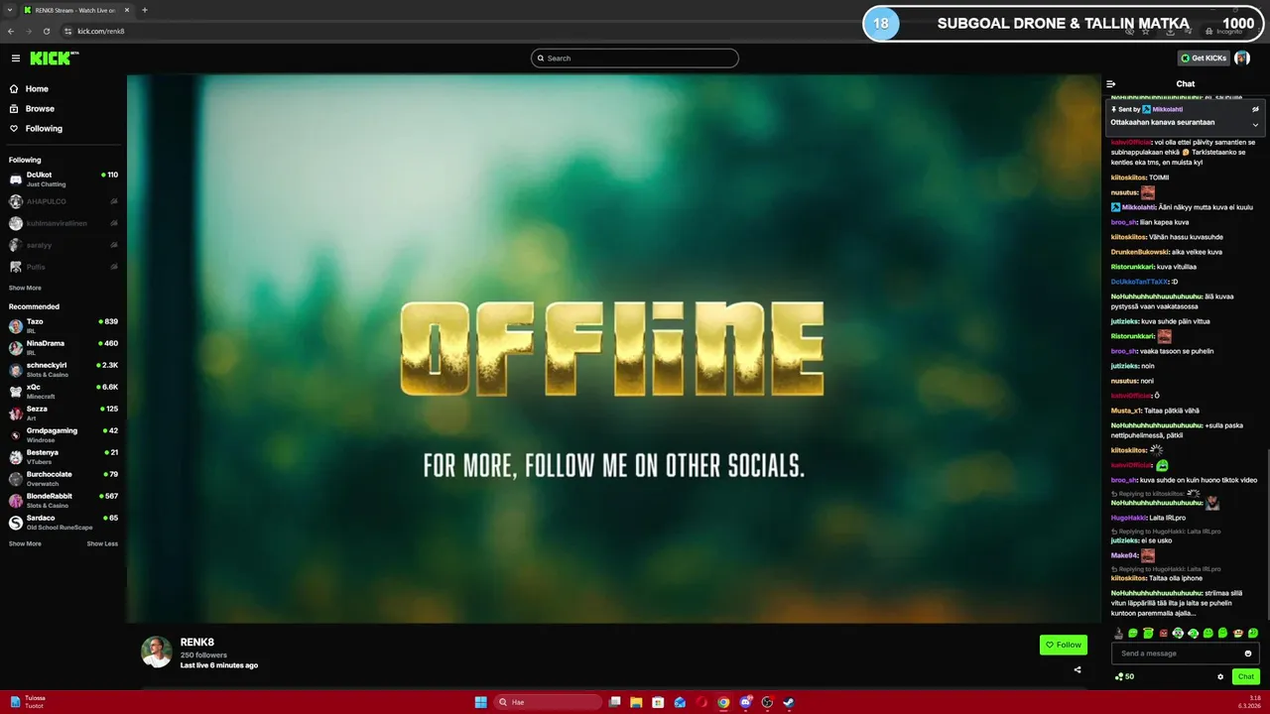Open the hamburger menu beside Kick logo
This screenshot has height=714, width=1270.
[x=16, y=59]
